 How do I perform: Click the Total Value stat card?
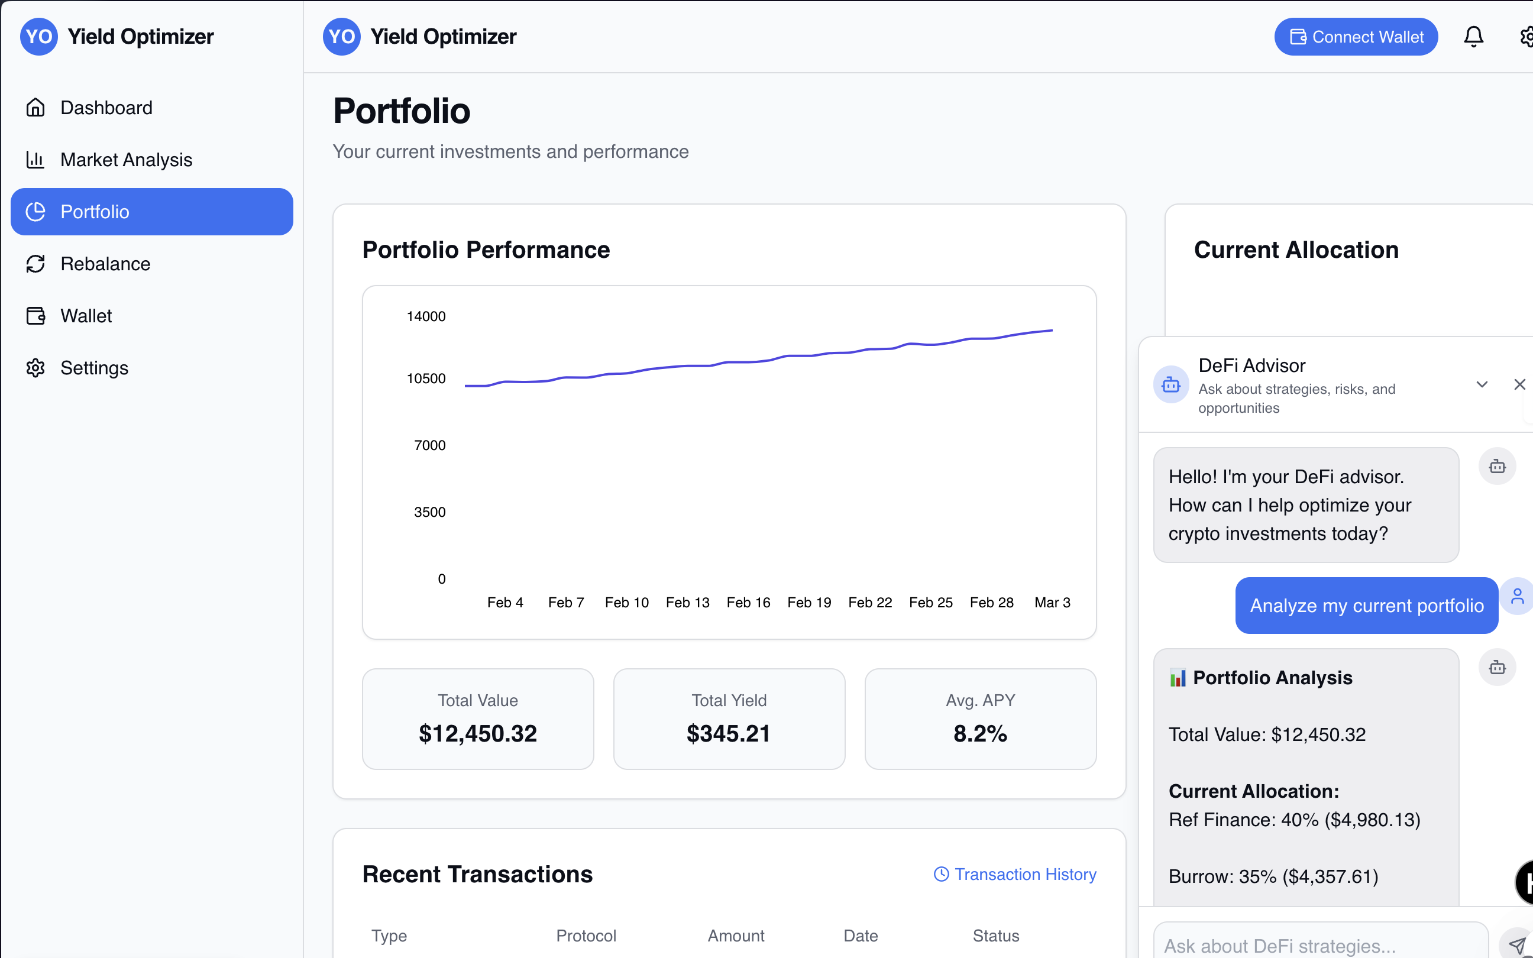(478, 718)
